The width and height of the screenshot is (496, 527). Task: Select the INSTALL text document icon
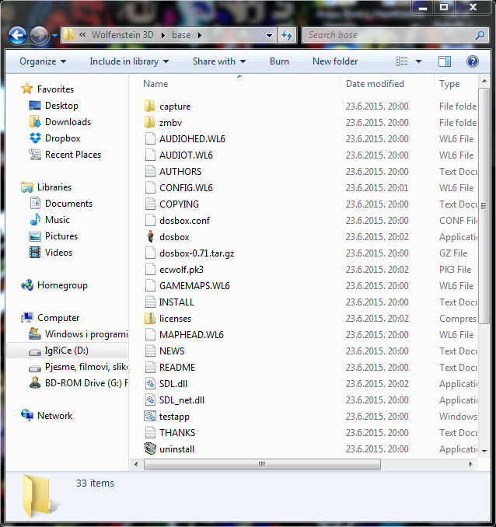149,302
